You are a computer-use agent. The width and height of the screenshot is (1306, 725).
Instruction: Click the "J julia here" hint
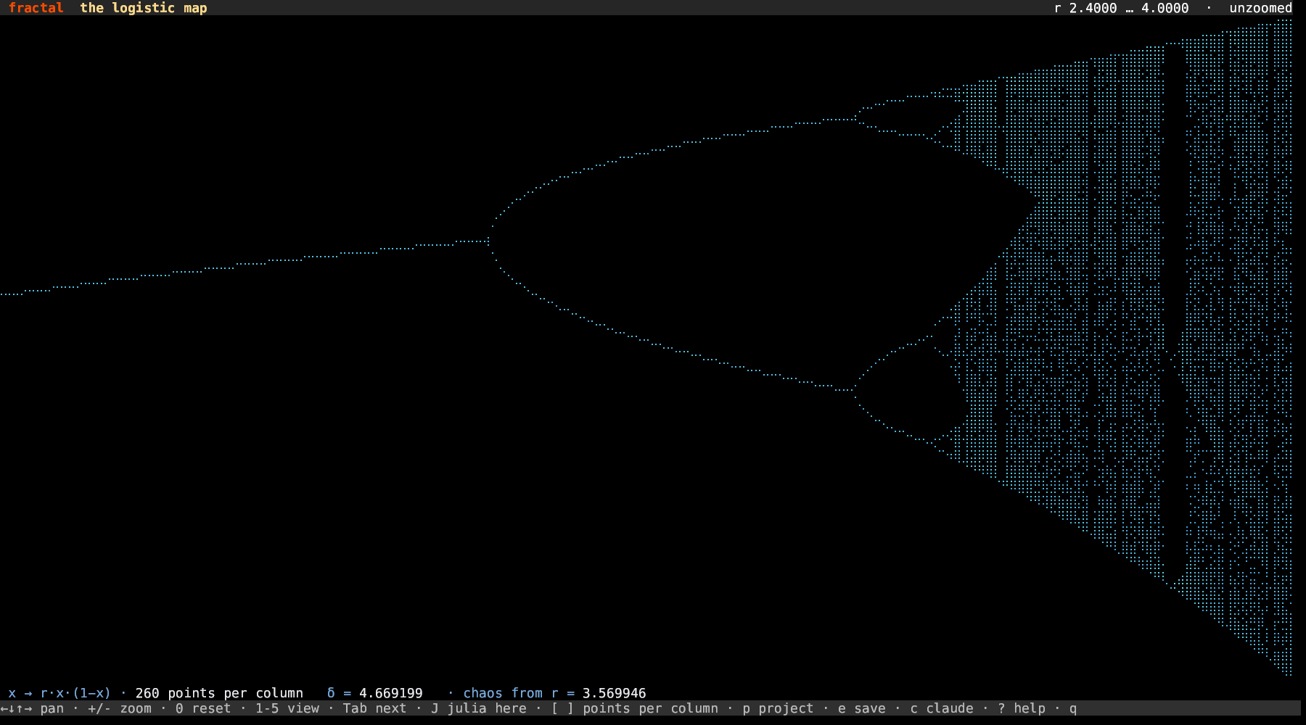point(479,708)
